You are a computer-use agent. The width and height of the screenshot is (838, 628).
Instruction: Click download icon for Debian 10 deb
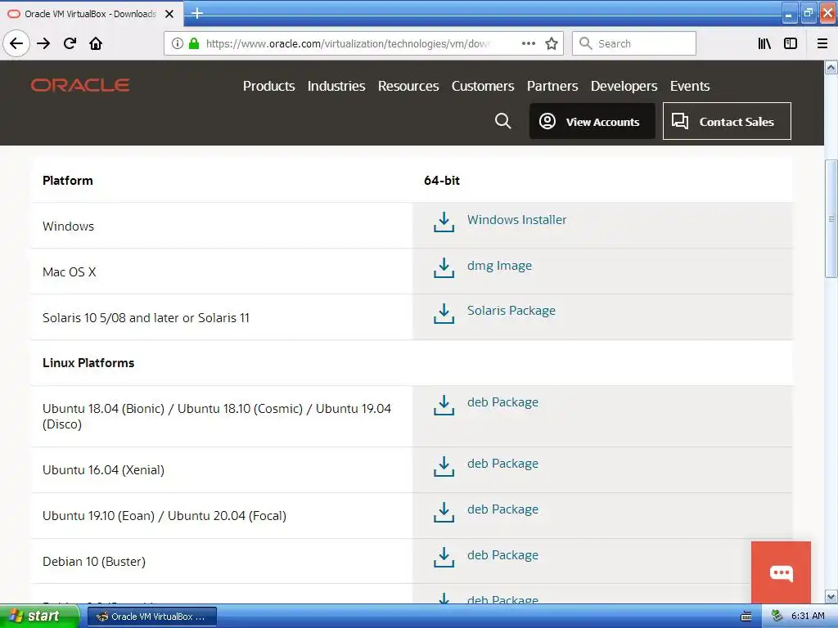point(444,558)
